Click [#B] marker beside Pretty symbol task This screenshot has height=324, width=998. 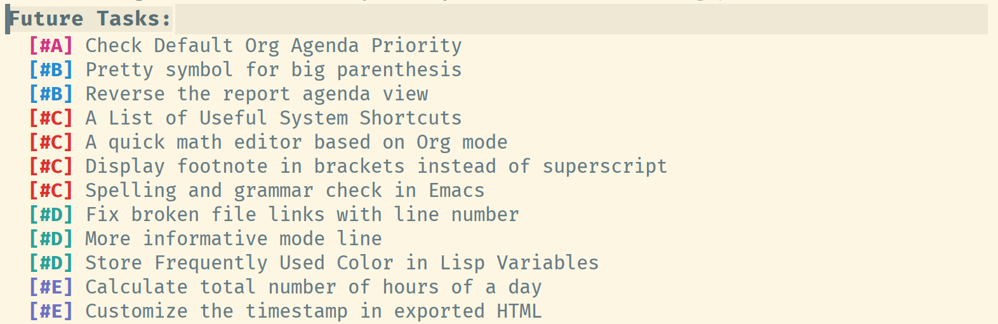(x=51, y=70)
